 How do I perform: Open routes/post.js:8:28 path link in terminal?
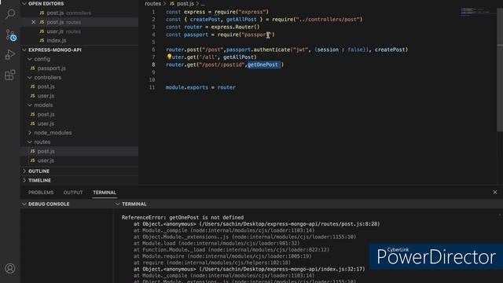pos(289,223)
